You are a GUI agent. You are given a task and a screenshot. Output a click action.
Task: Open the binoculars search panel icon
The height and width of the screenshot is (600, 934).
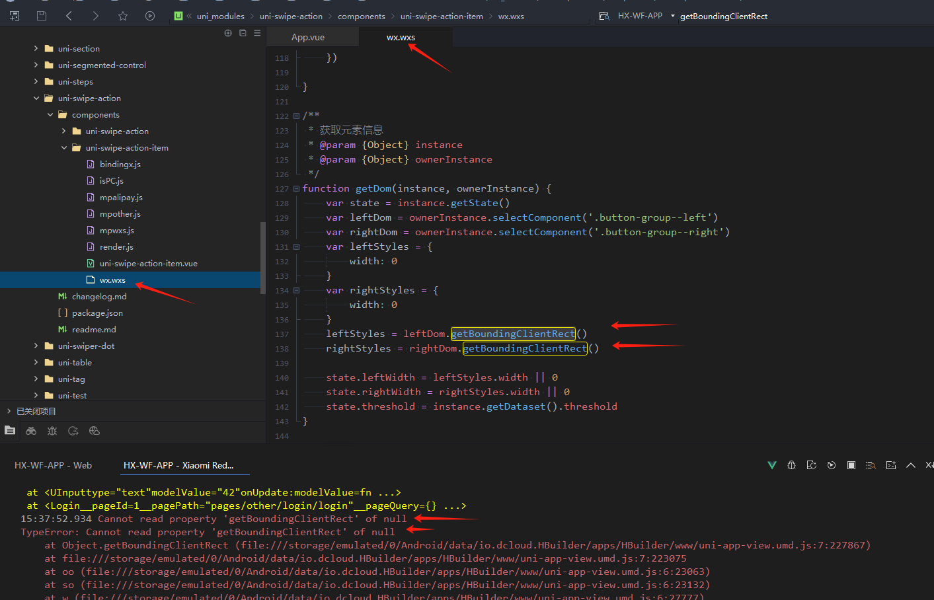[31, 431]
